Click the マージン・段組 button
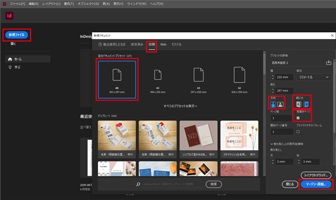The image size is (336, 200). click(316, 184)
